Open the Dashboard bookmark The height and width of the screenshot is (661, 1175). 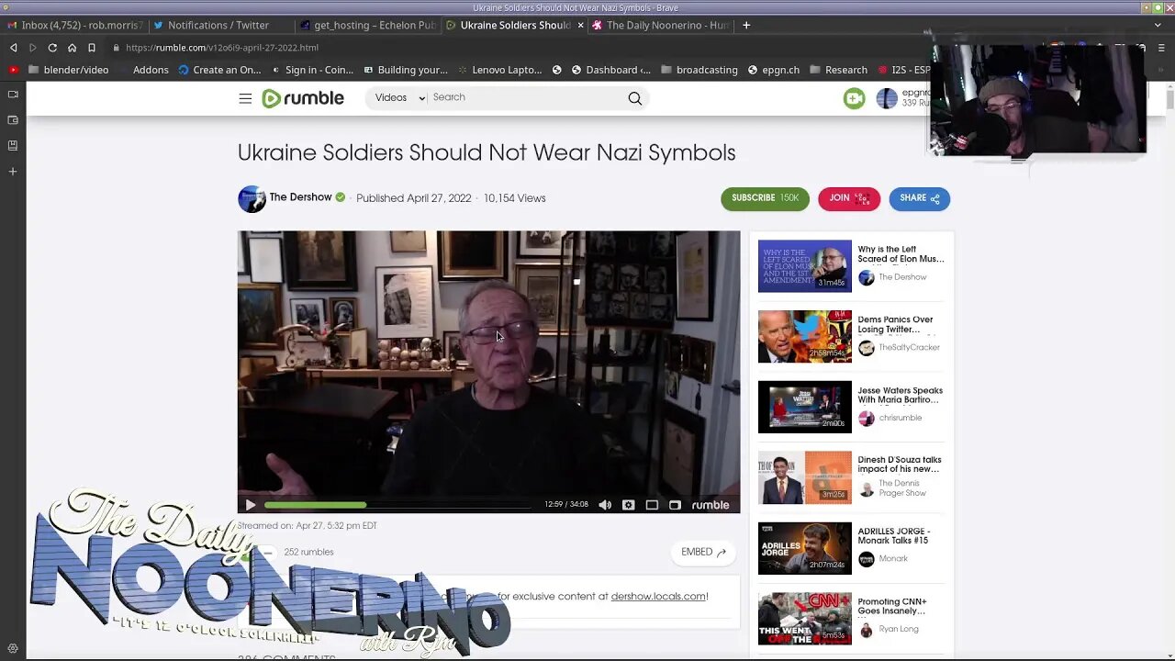610,70
